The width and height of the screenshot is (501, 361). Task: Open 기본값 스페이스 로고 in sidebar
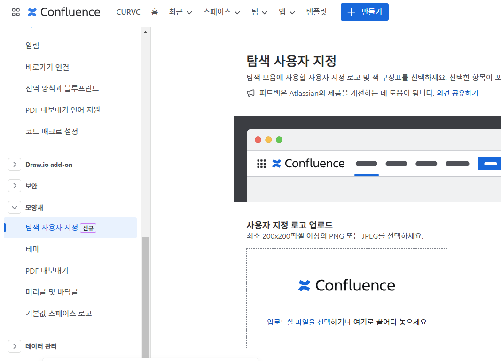(58, 314)
